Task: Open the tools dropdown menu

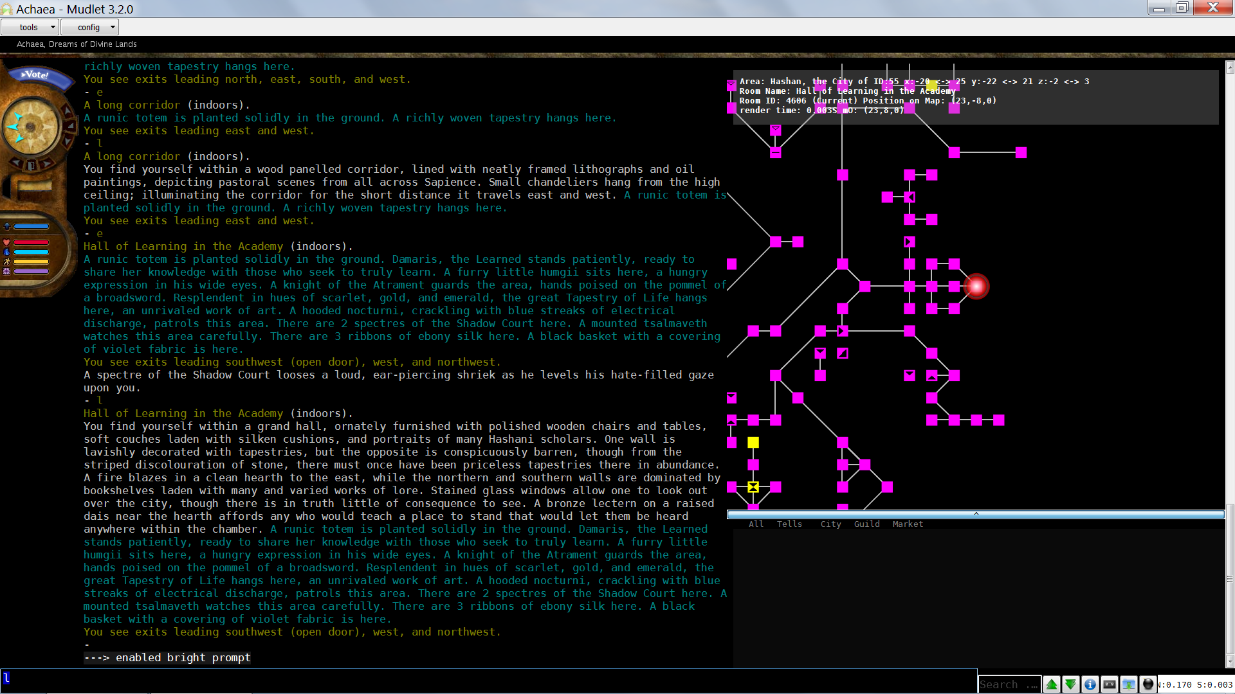Action: click(30, 27)
